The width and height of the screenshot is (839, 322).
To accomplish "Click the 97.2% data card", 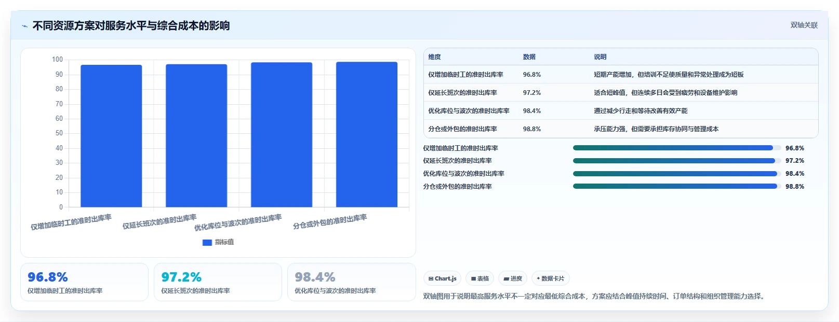I will pyautogui.click(x=218, y=282).
